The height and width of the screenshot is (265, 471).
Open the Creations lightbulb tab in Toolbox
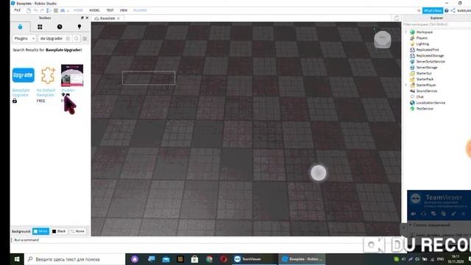pyautogui.click(x=79, y=26)
